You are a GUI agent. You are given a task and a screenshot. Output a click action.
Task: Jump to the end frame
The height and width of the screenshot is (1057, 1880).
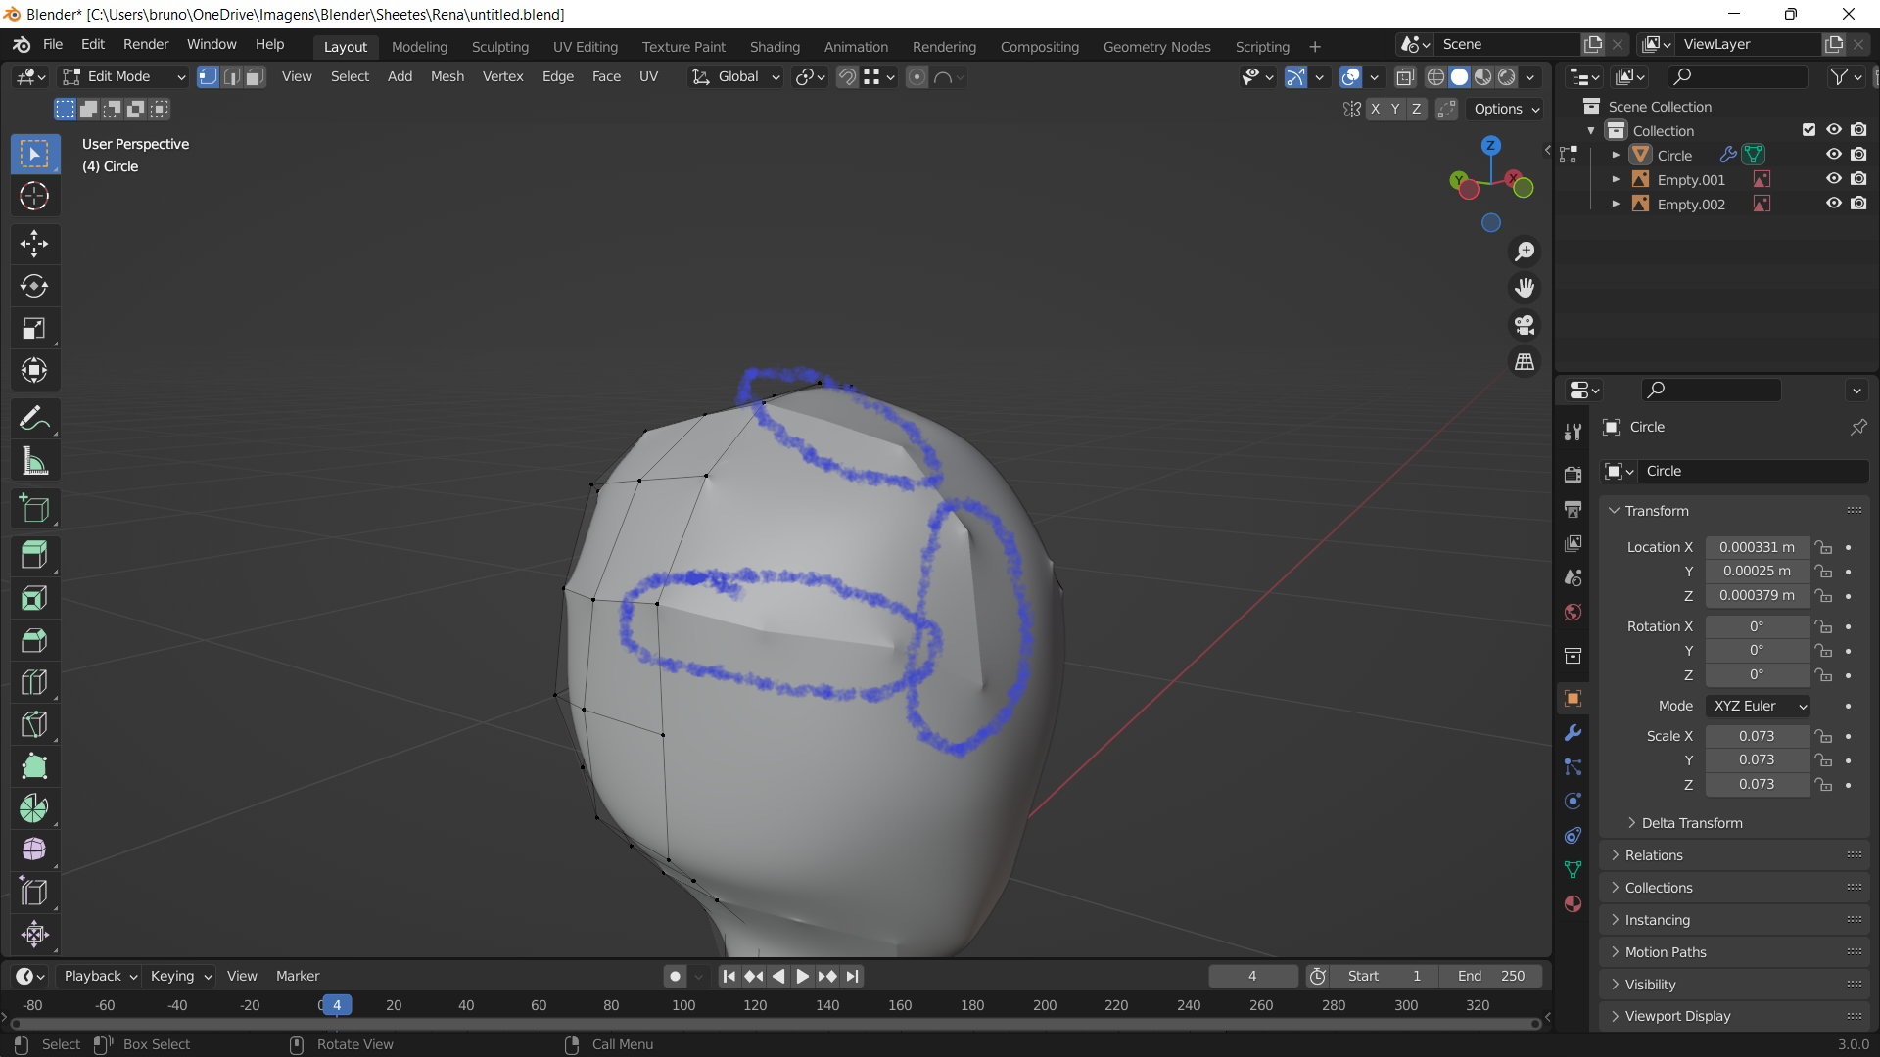[852, 976]
